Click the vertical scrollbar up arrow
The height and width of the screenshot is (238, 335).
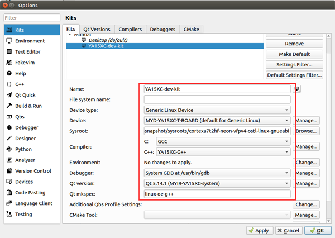point(329,36)
